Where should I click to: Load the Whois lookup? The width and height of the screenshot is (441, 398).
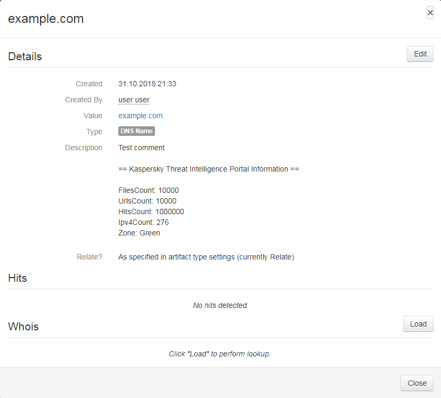[418, 324]
